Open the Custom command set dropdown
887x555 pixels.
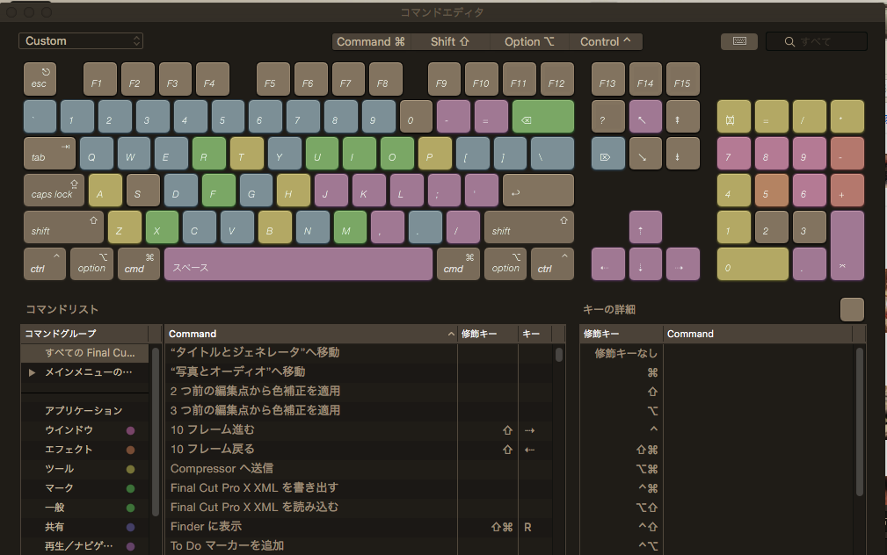coord(81,41)
